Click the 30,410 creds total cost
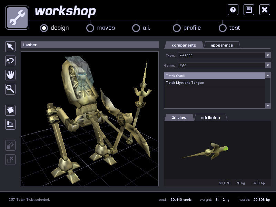The height and width of the screenshot is (207, 276). click(x=181, y=200)
